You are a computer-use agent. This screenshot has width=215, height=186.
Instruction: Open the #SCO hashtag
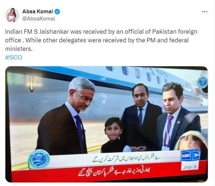(13, 57)
